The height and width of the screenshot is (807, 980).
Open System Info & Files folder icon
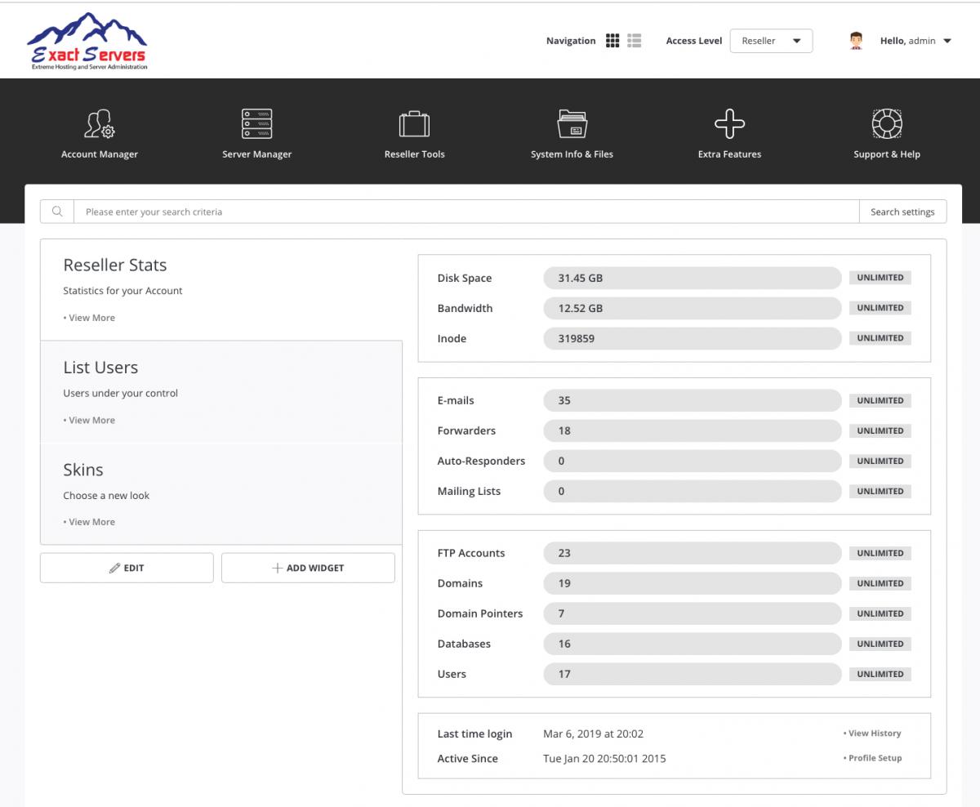pyautogui.click(x=572, y=125)
